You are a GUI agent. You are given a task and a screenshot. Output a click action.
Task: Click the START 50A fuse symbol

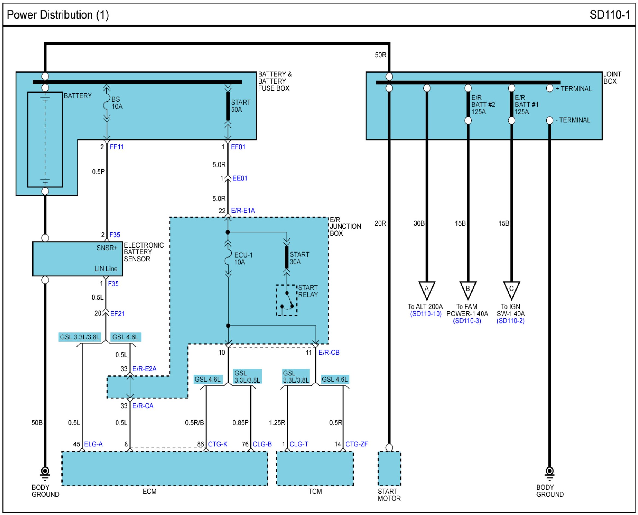228,106
